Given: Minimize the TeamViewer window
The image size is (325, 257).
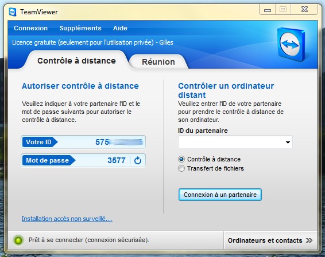Looking at the screenshot, I should [268, 10].
